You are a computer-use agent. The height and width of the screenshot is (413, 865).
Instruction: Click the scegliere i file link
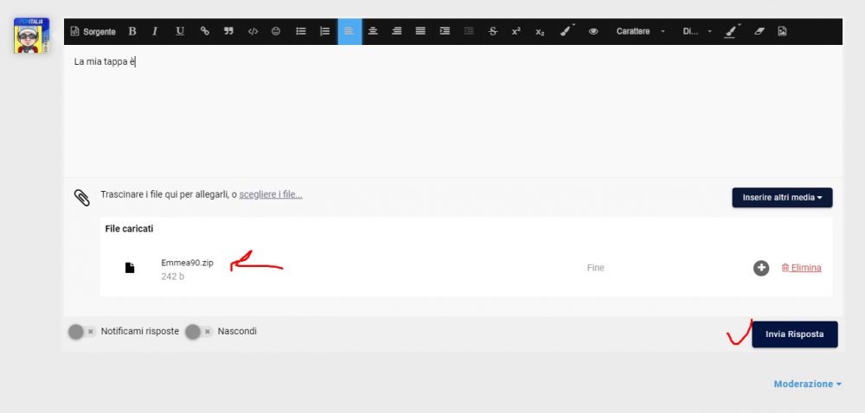(x=270, y=194)
